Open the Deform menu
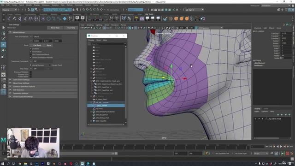The width and height of the screenshot is (295, 166). coord(70,5)
